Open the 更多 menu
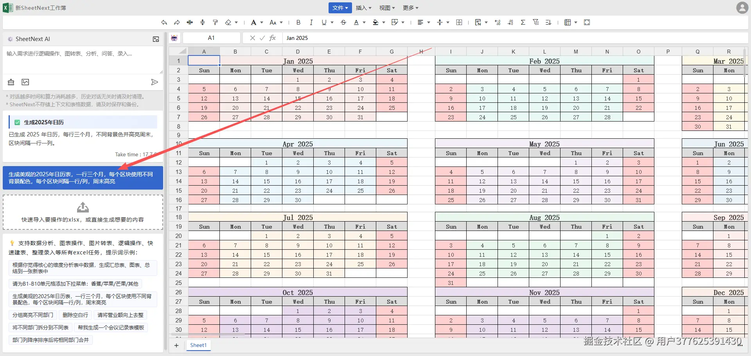Screen dimensions: 751x356 (410, 8)
